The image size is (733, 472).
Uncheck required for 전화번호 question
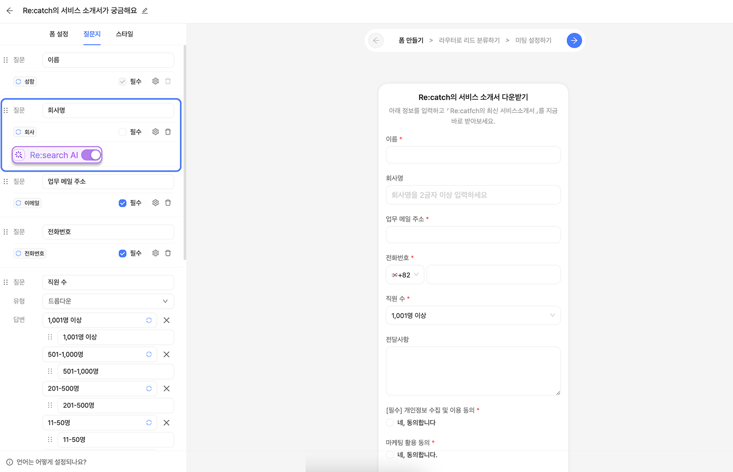(122, 253)
